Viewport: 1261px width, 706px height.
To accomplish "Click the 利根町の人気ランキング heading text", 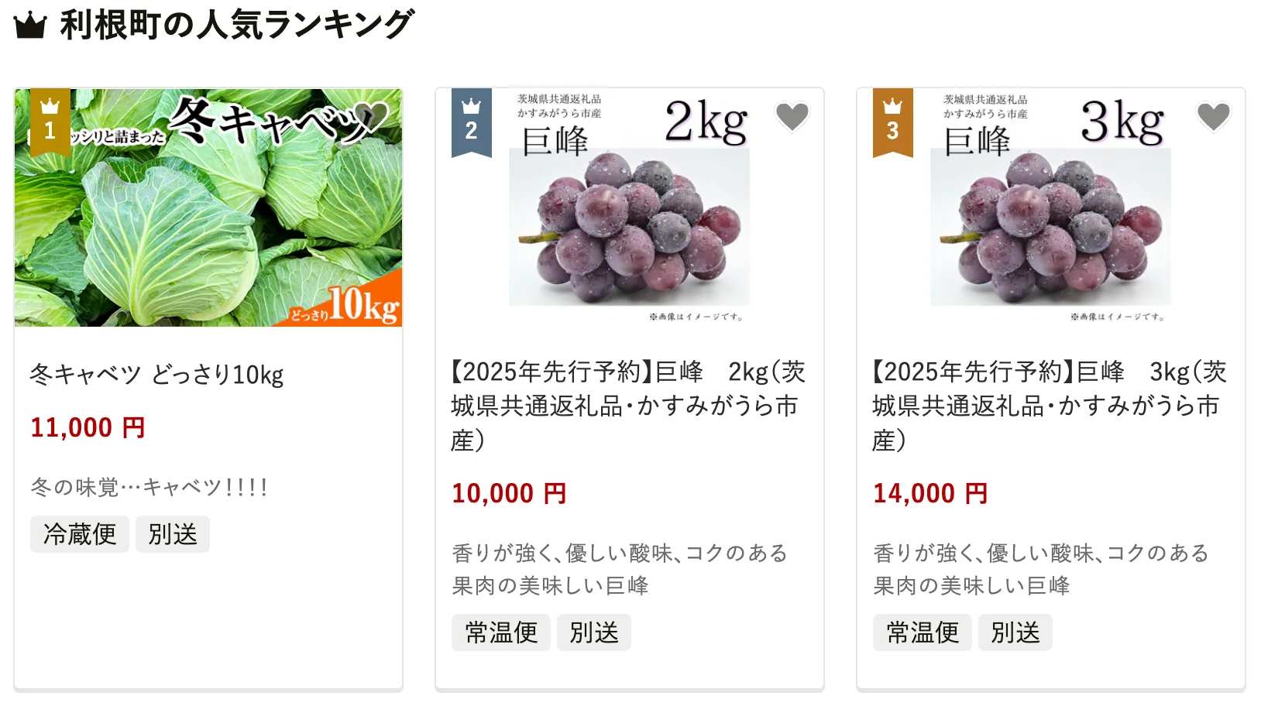I will coord(237,25).
